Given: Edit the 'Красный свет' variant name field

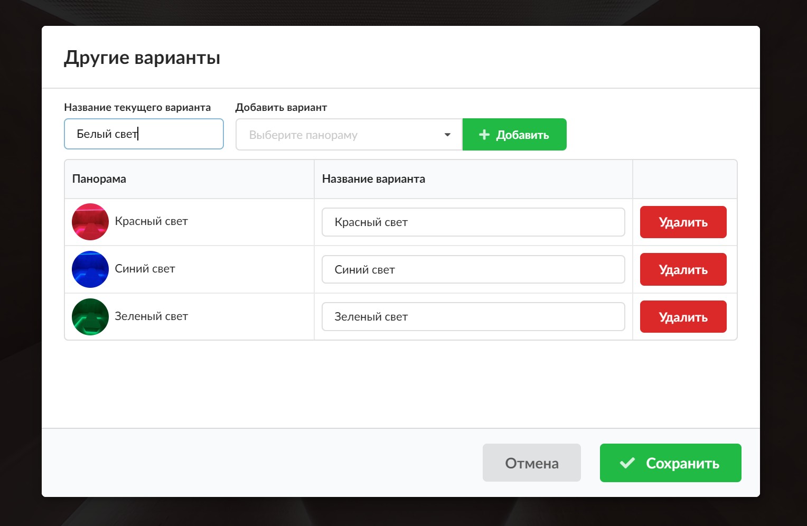Looking at the screenshot, I should pyautogui.click(x=473, y=222).
